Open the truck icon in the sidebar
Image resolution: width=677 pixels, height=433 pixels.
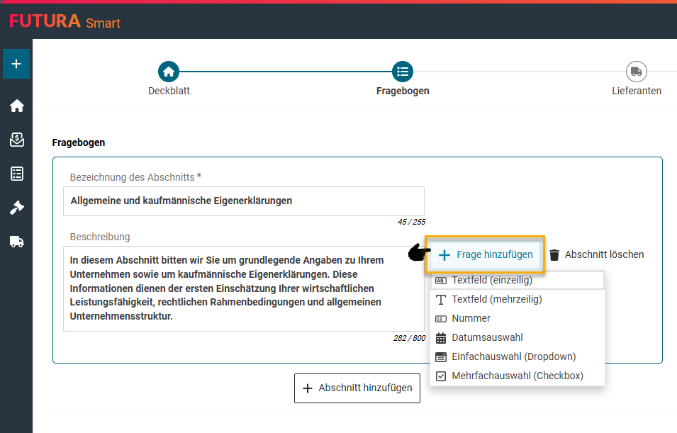tap(16, 242)
